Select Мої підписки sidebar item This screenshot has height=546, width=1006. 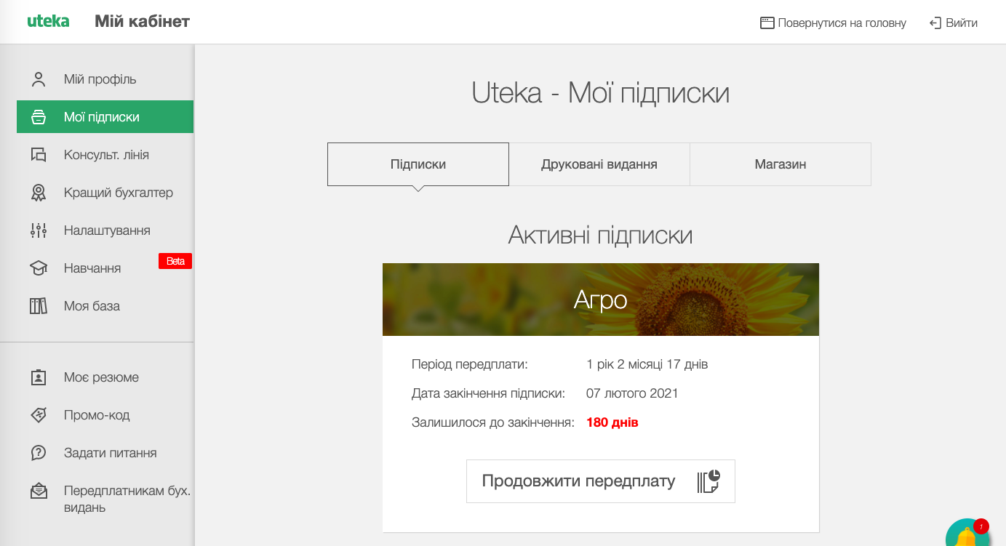tap(105, 117)
